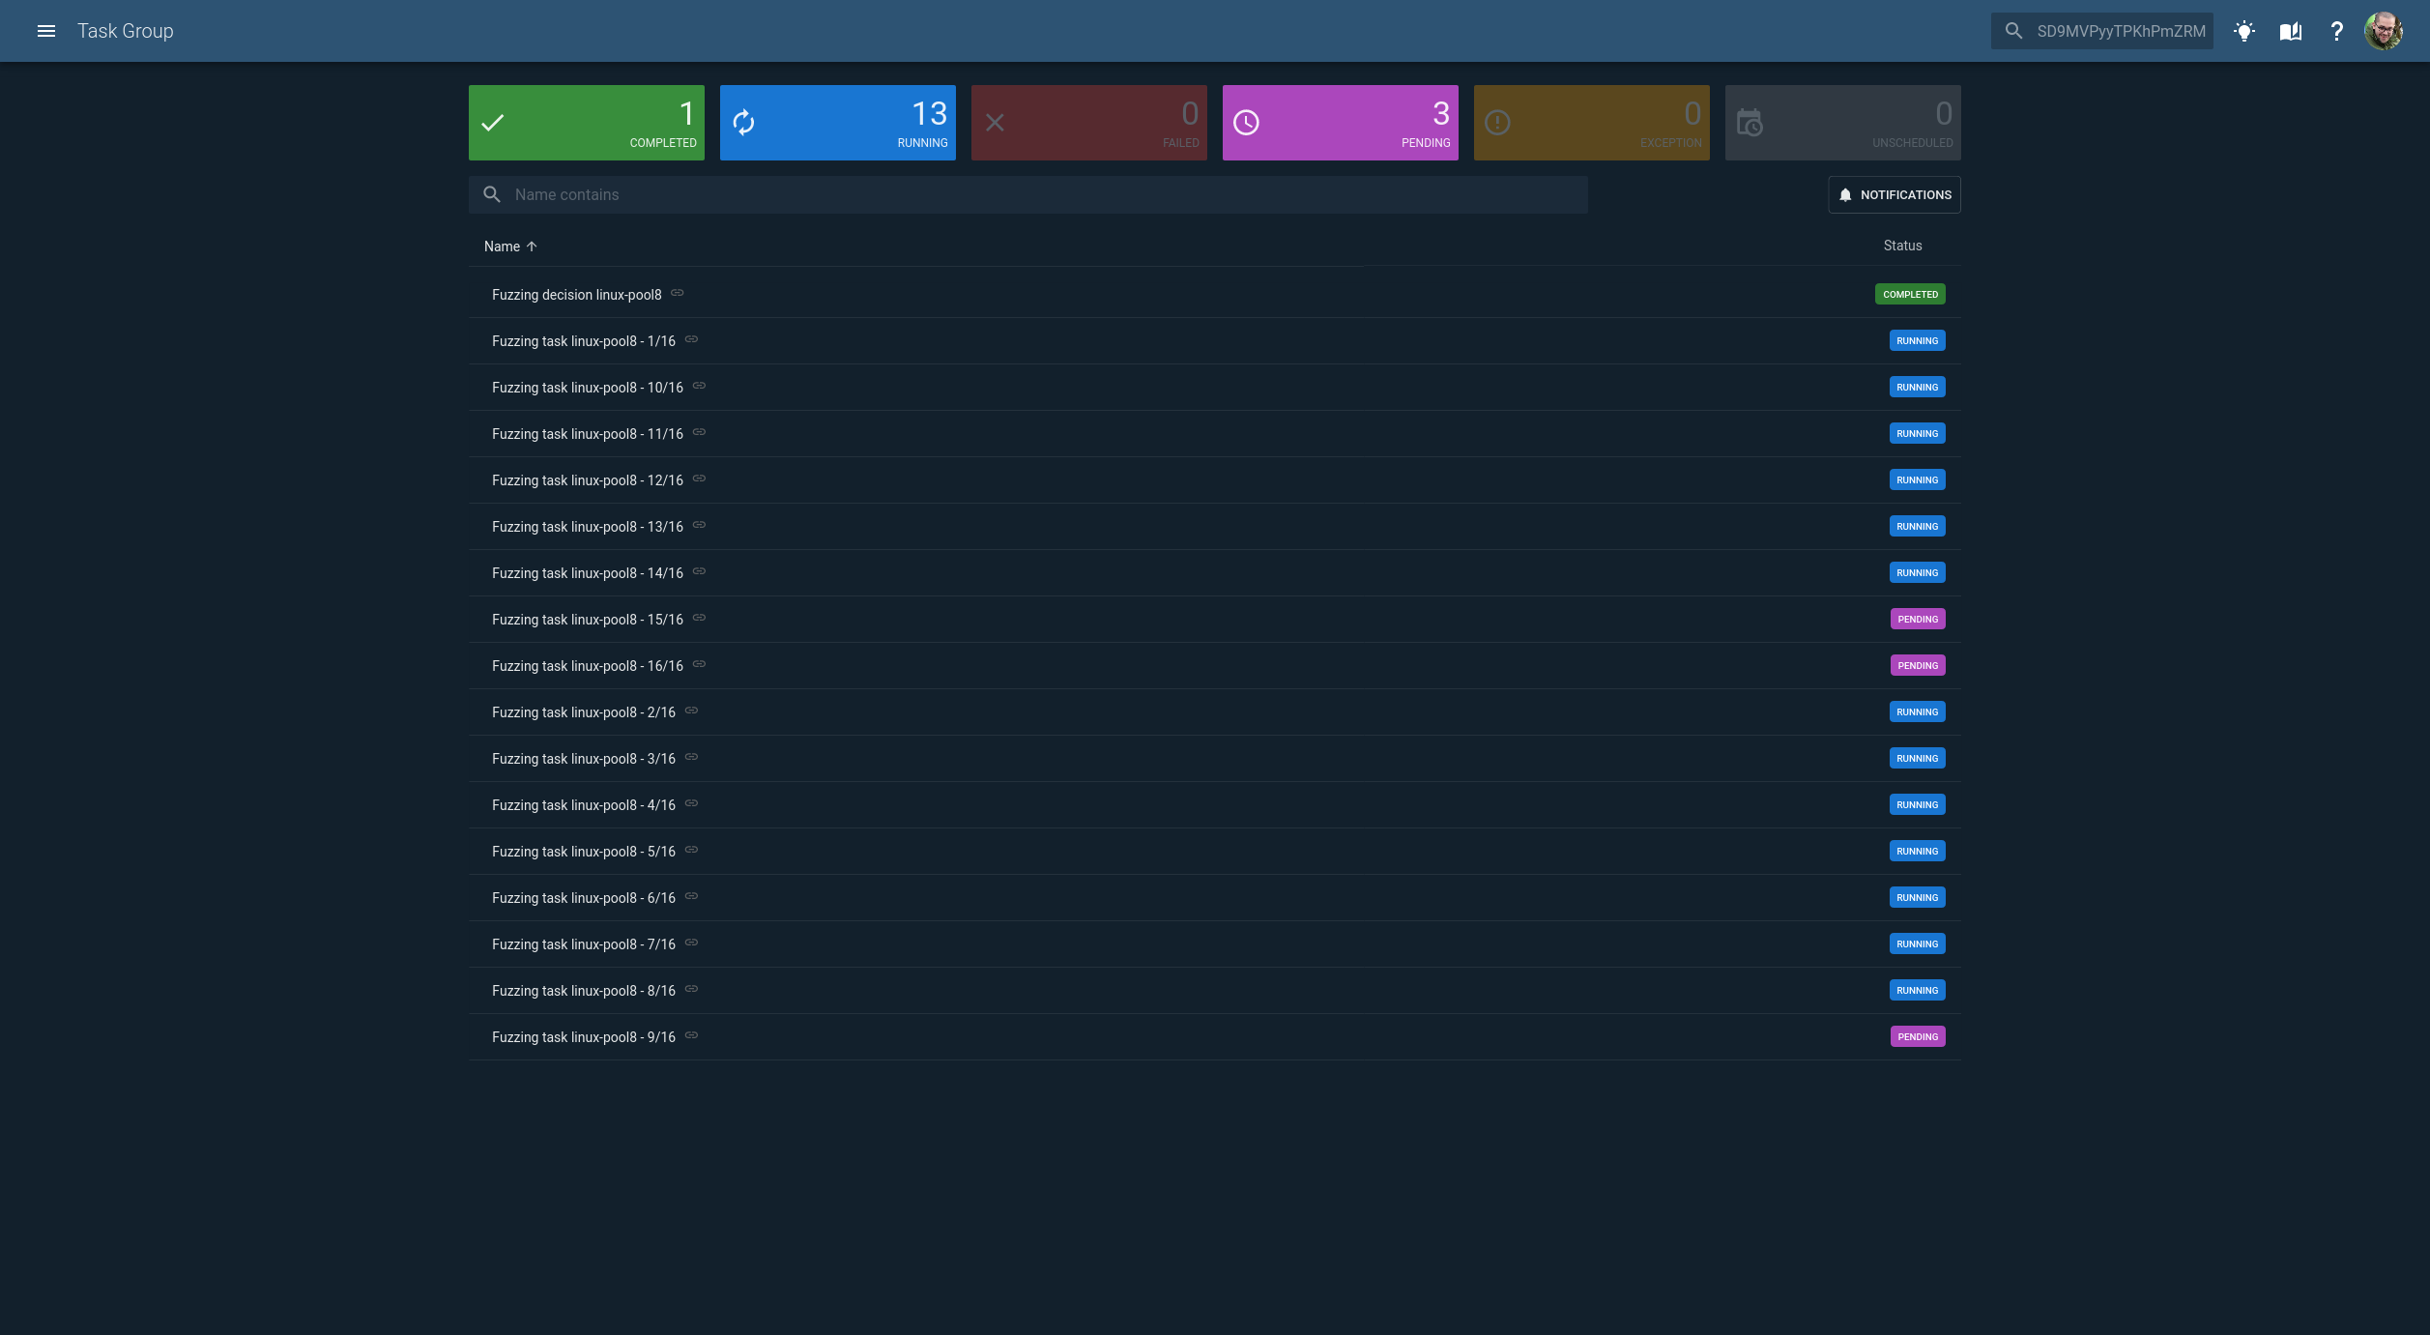2430x1335 pixels.
Task: Click the calendar icon on Unscheduled card
Action: (1750, 122)
